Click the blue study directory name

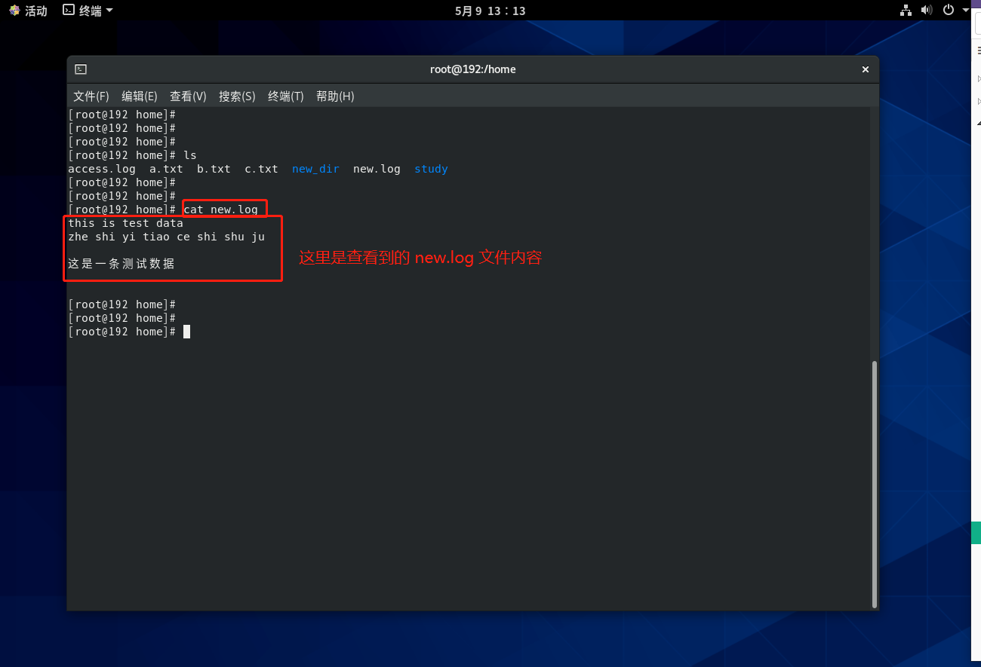(x=431, y=169)
